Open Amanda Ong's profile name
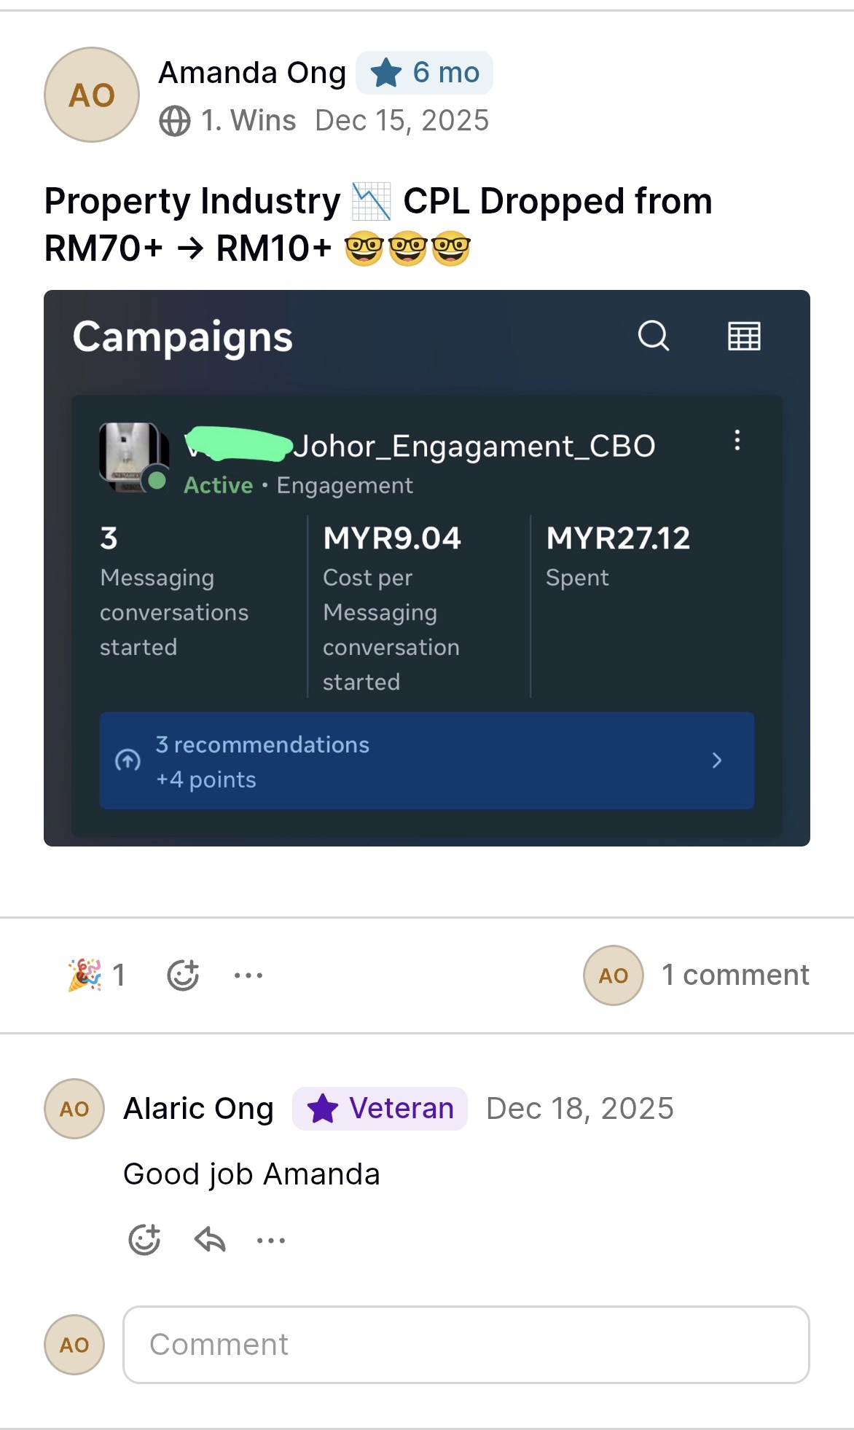854x1430 pixels. 252,73
